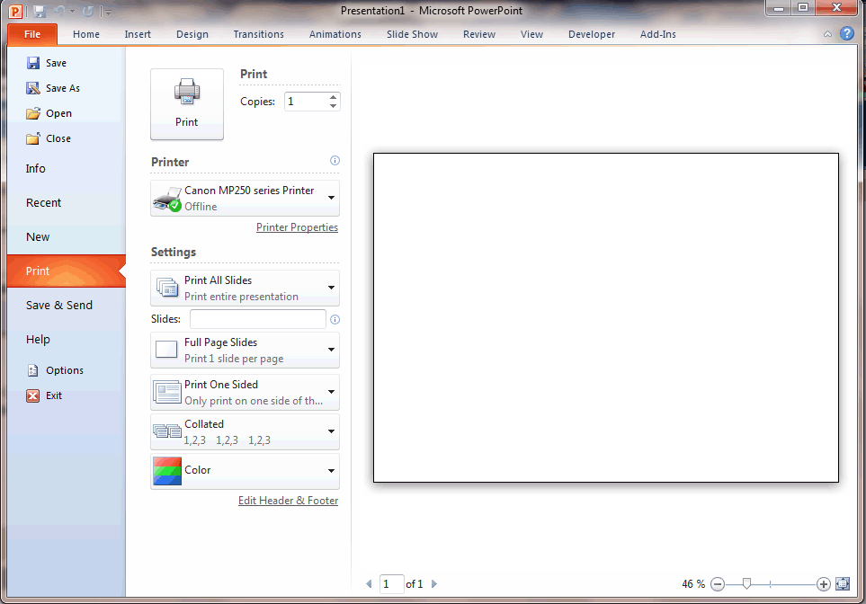Screen dimensions: 866x604
Task: Open the Color print mode dropdown
Action: (x=329, y=470)
